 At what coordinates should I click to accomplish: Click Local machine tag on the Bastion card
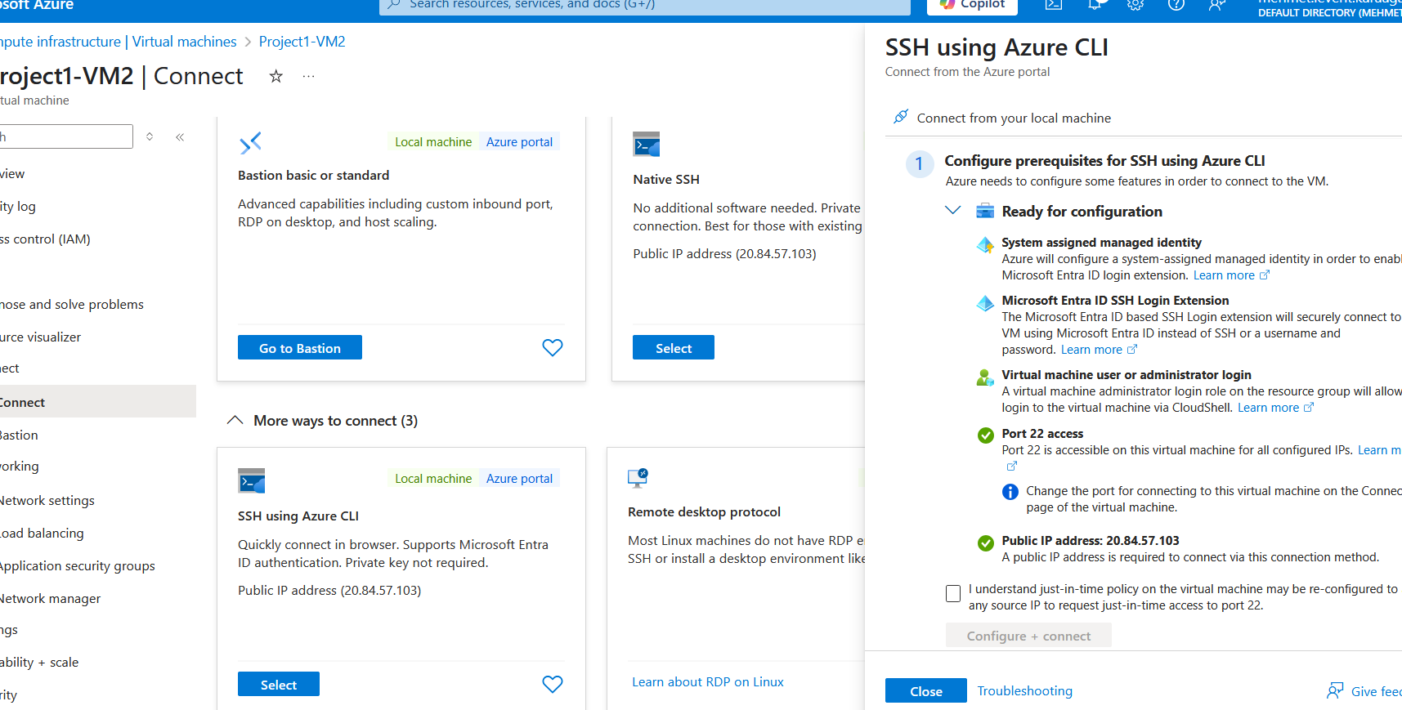tap(433, 141)
